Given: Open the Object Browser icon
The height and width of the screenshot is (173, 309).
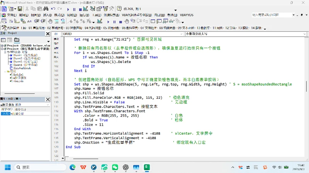Looking at the screenshot, I should click(105, 9).
